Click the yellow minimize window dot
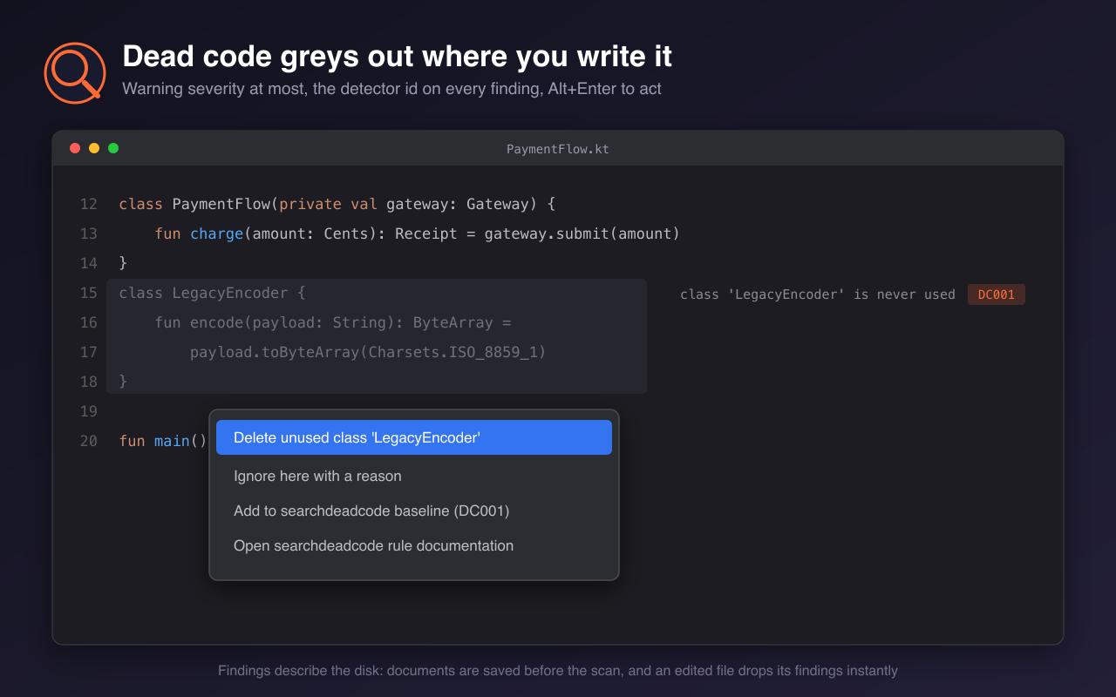Image resolution: width=1116 pixels, height=697 pixels. (94, 148)
